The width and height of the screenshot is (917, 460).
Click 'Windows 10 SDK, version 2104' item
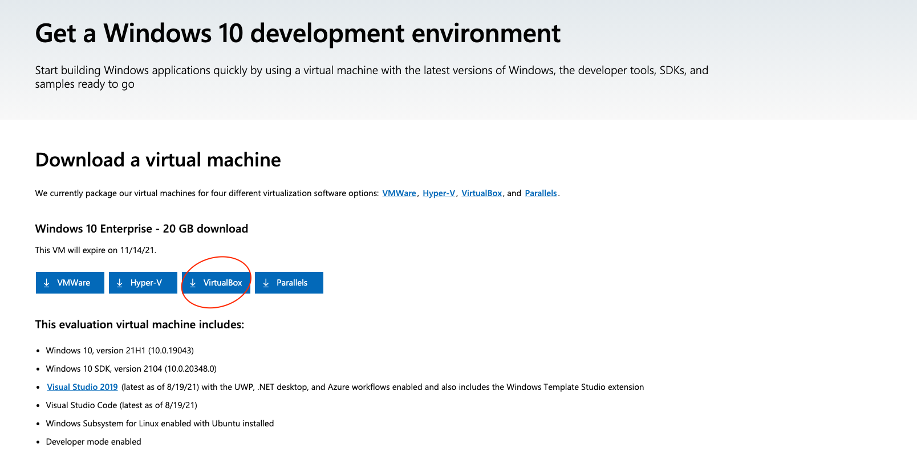click(131, 369)
